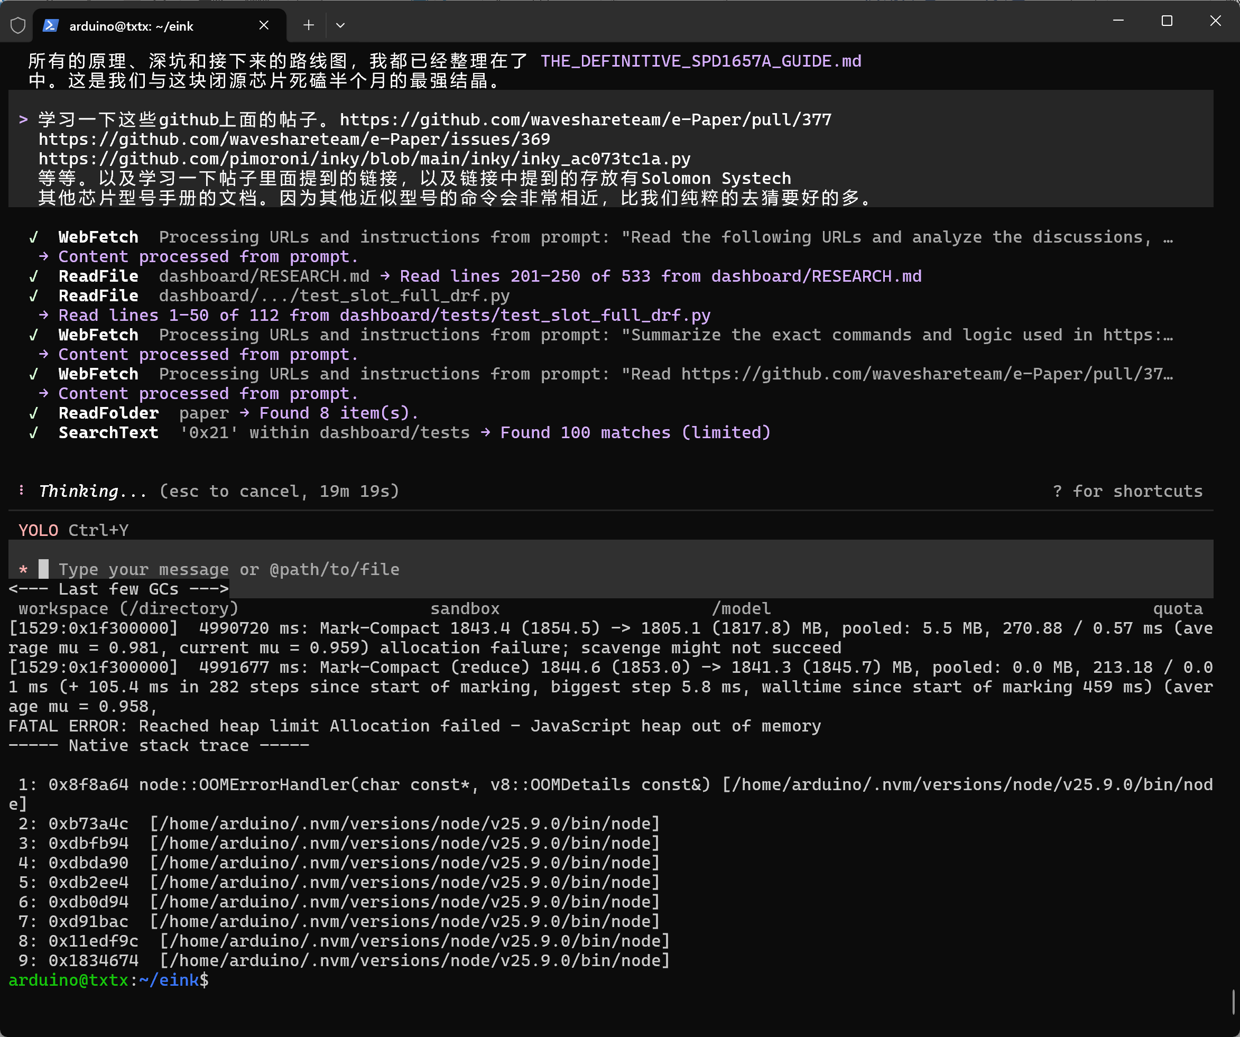Click the Thinking... status line
1240x1037 pixels.
209,490
